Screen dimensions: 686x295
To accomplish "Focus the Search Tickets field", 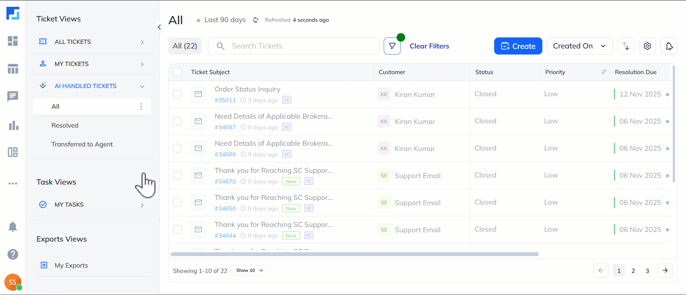I will pos(294,46).
